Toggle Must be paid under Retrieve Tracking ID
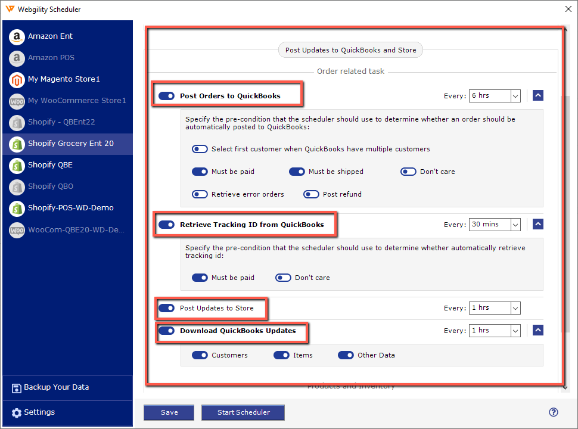 click(200, 278)
